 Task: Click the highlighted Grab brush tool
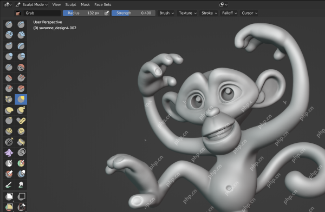pyautogui.click(x=21, y=99)
